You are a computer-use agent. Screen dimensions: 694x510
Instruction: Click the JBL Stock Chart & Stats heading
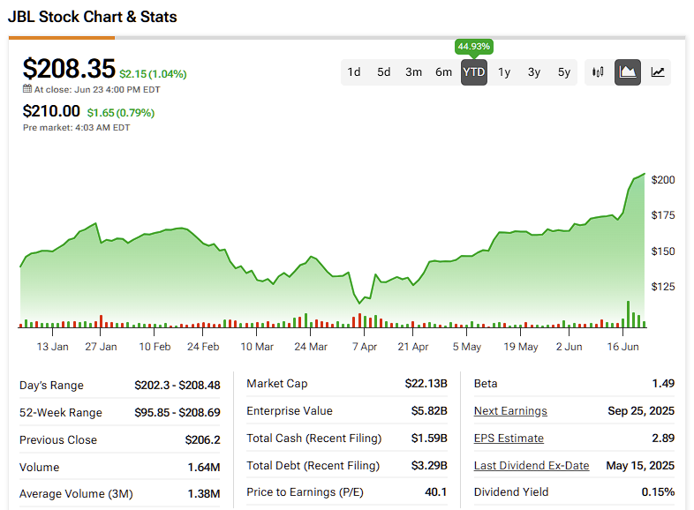pos(93,17)
